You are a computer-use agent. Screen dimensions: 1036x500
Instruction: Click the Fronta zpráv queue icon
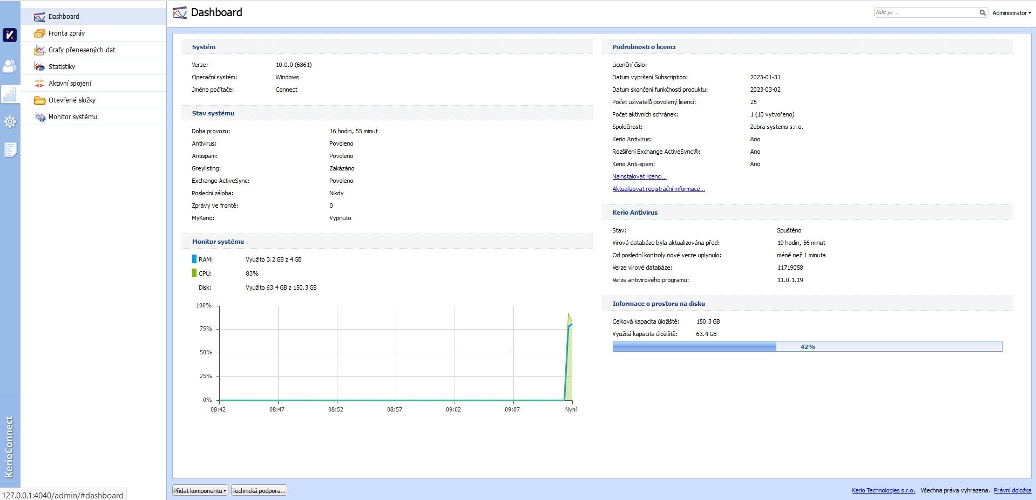[39, 33]
